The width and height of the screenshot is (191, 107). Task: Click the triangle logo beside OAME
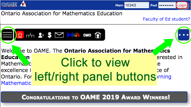[23, 4]
